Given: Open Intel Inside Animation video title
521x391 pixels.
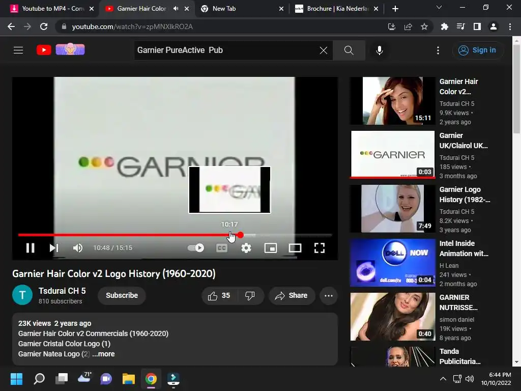Looking at the screenshot, I should pos(464,248).
